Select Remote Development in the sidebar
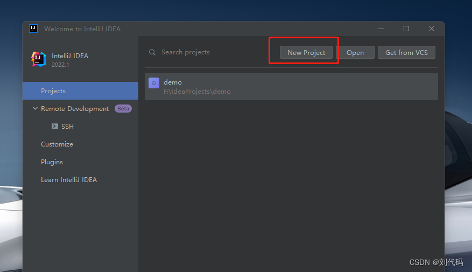Viewport: 472px width, 272px height. pyautogui.click(x=75, y=108)
